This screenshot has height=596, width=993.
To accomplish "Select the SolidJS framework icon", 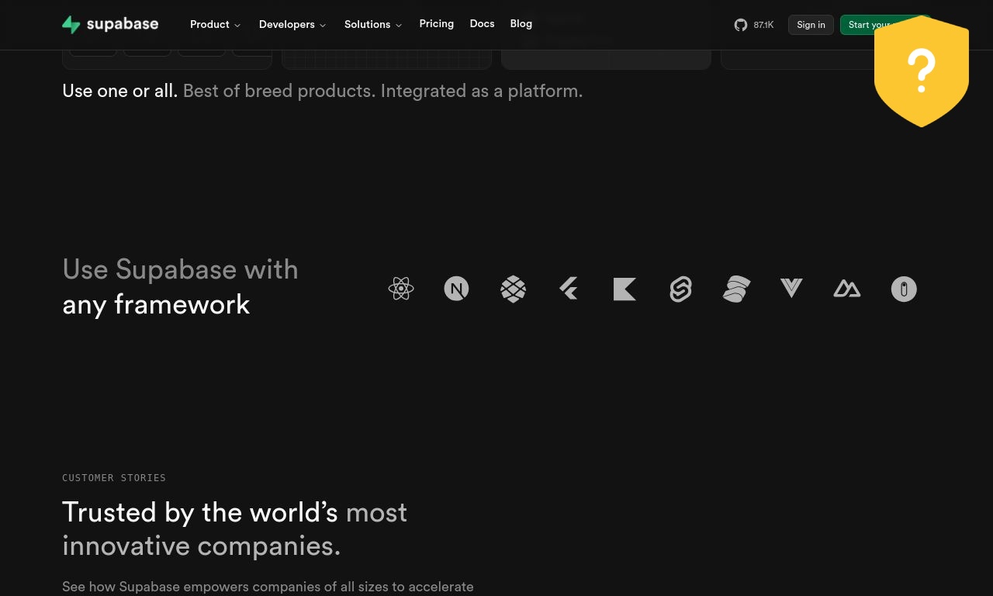I will click(736, 289).
